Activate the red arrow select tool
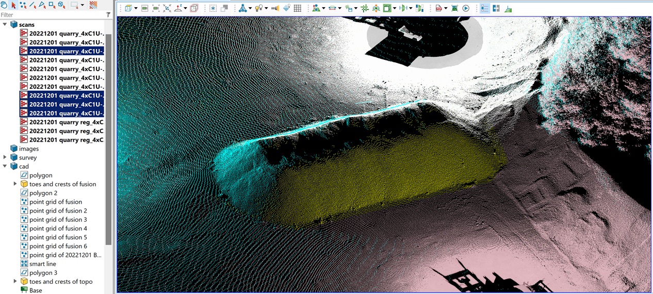Viewport: 653px width, 294px height. tap(13, 5)
